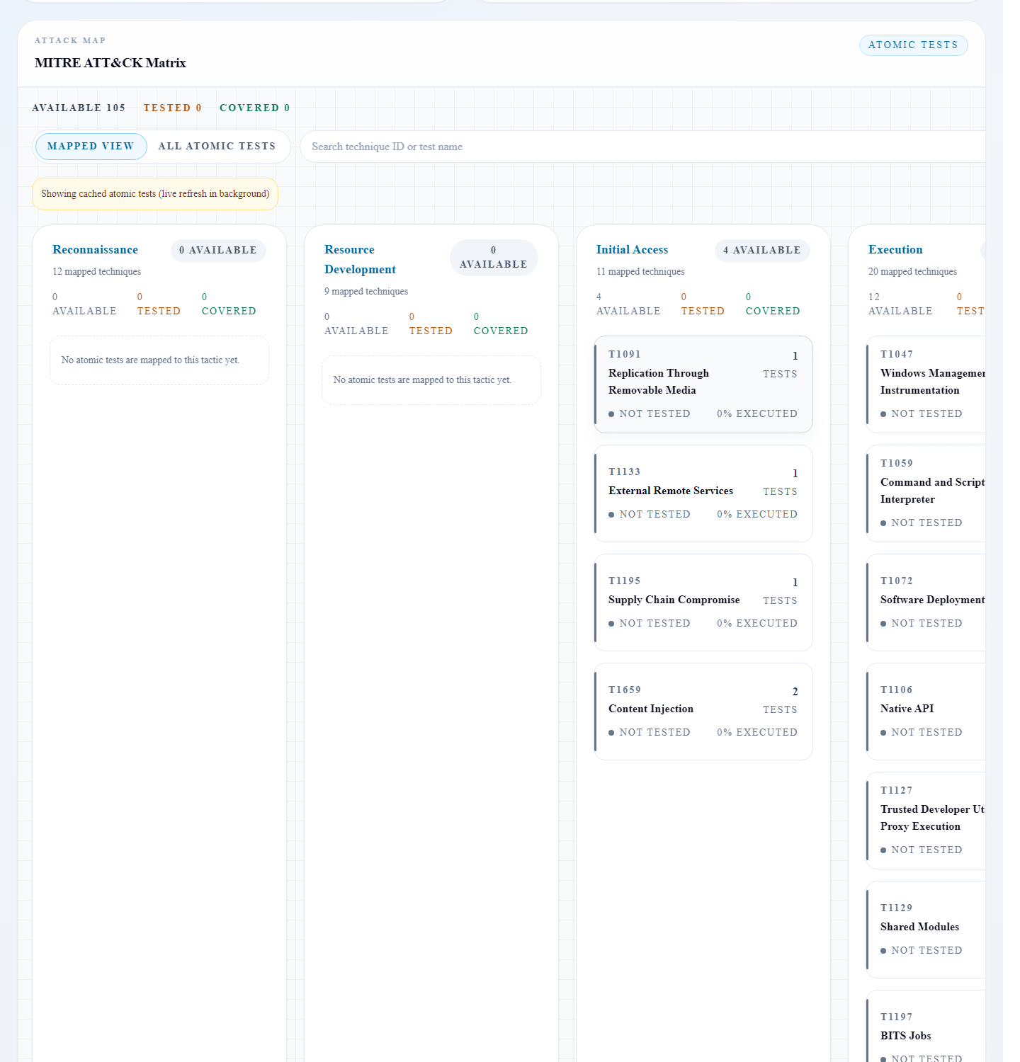
Task: Click the "AVAILABLE 105" summary counter
Action: pyautogui.click(x=79, y=108)
